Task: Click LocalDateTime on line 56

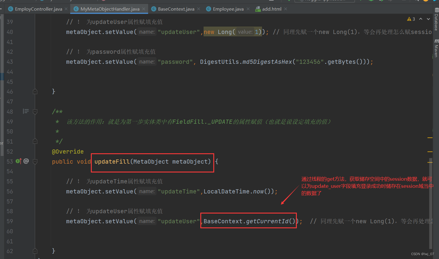Action: pyautogui.click(x=227, y=191)
